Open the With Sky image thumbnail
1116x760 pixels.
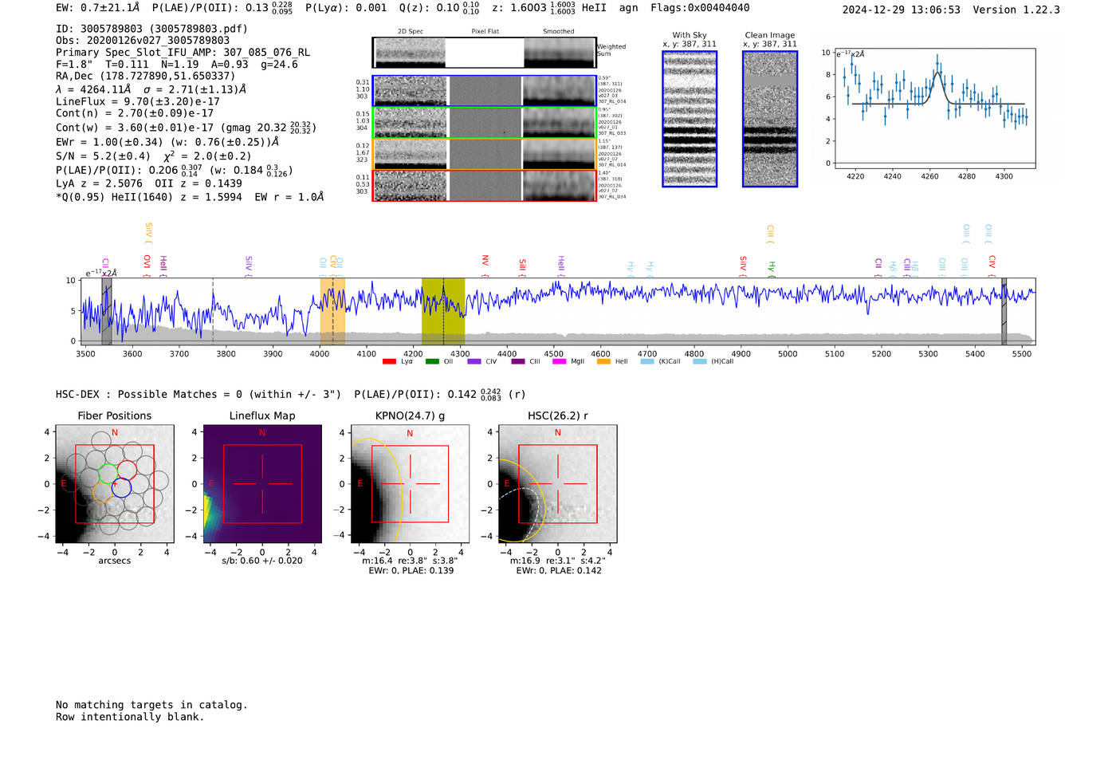(x=690, y=119)
